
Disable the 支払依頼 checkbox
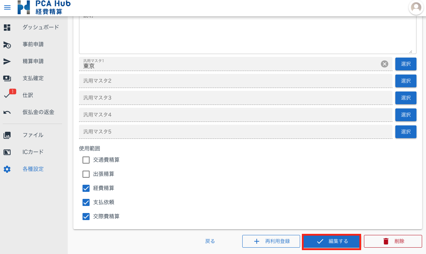coord(86,202)
